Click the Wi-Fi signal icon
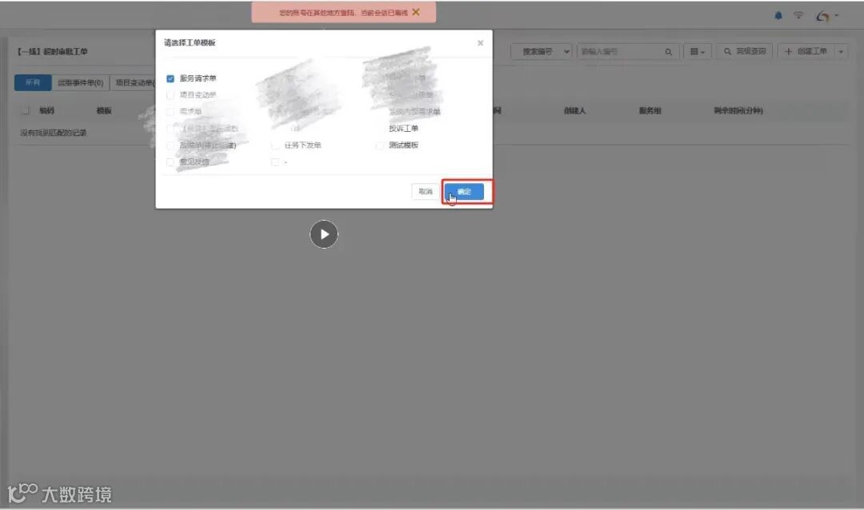The height and width of the screenshot is (510, 864). tap(798, 15)
